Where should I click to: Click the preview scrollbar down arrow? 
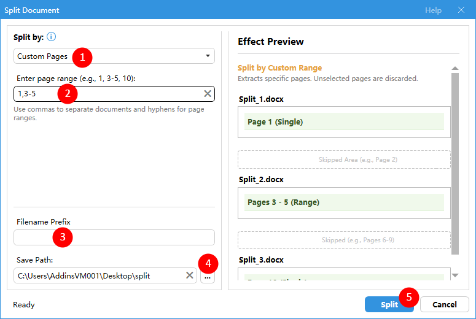[455, 275]
